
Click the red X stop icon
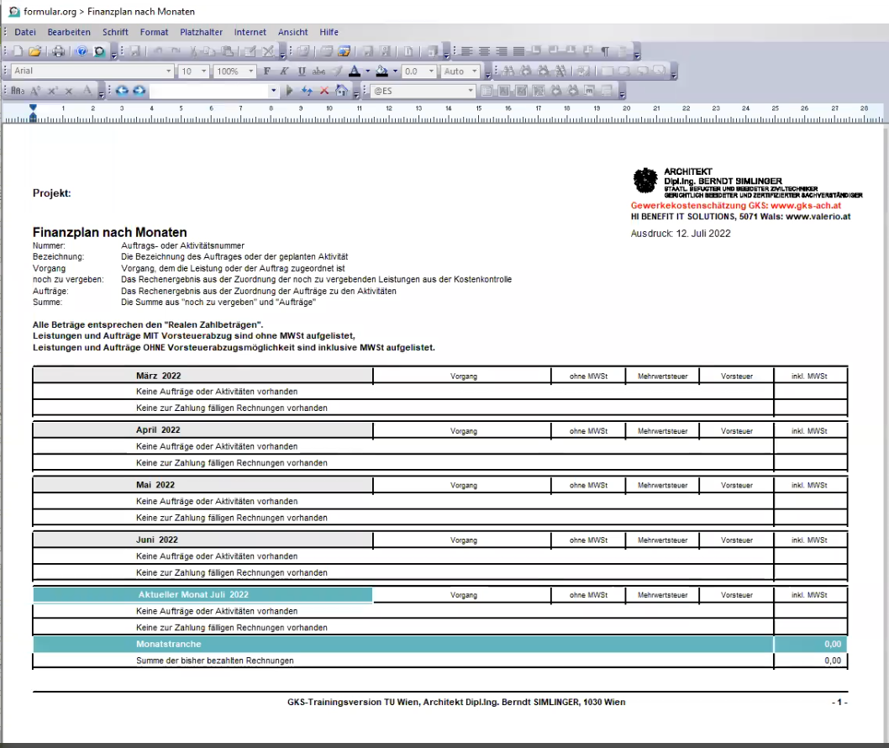click(324, 91)
